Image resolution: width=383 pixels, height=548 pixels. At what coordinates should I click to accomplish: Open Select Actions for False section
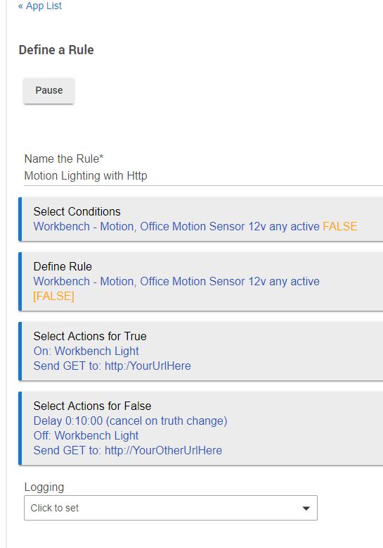(x=202, y=428)
